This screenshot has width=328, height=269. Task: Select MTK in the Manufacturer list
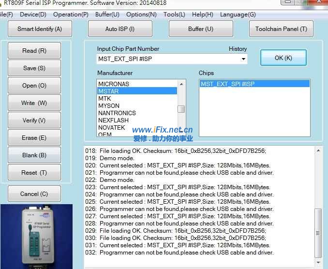tap(105, 99)
